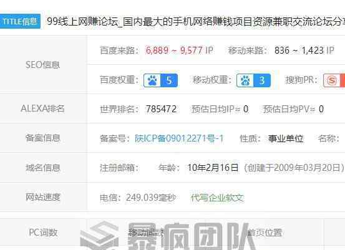Click the TITLE信息 blue label
Image resolution: width=345 pixels, height=250 pixels.
[x=20, y=21]
